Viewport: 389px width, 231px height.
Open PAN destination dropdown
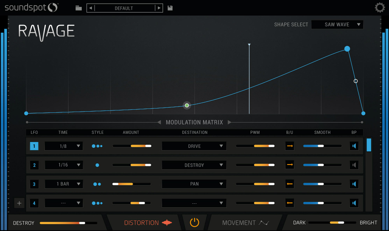(194, 184)
